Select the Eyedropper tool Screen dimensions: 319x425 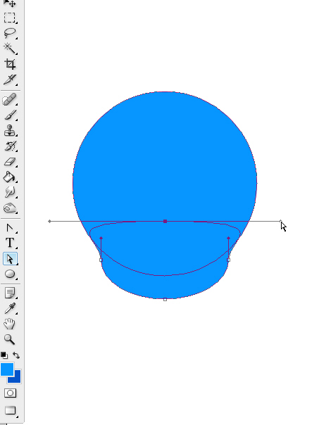(10, 308)
